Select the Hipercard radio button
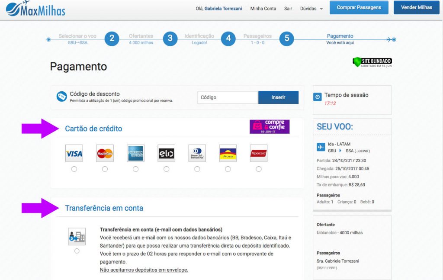 point(259,169)
